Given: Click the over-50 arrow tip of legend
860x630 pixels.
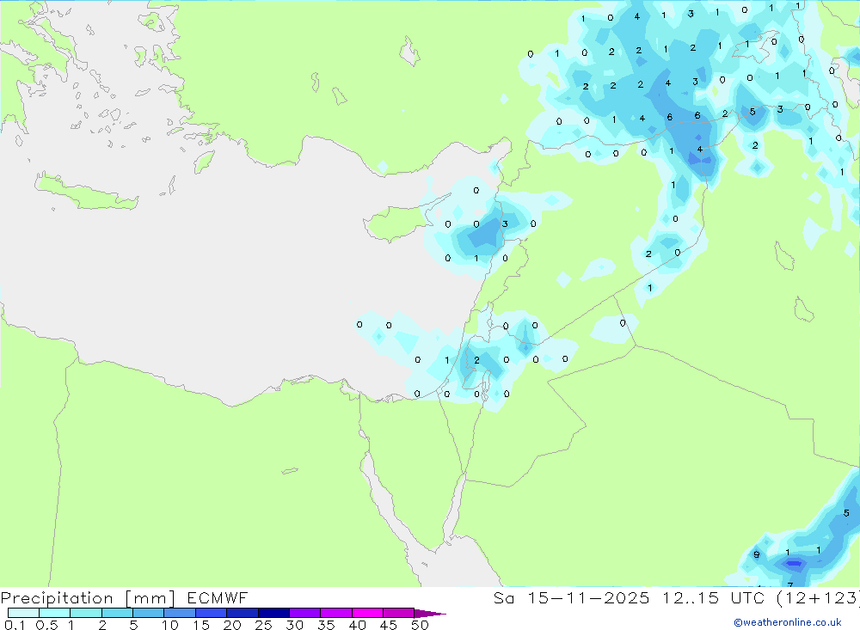Looking at the screenshot, I should click(430, 614).
